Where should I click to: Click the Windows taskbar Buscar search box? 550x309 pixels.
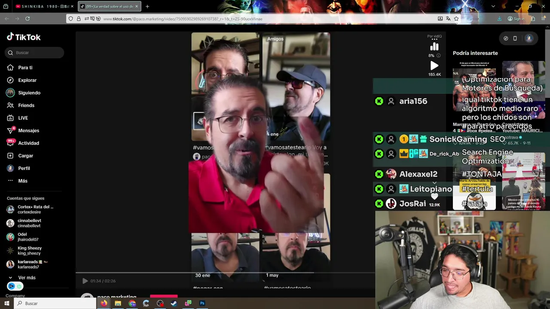(55, 303)
